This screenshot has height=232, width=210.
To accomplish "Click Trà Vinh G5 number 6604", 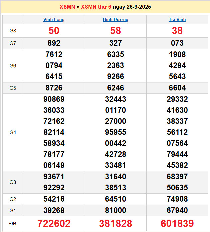I will [x=177, y=88].
